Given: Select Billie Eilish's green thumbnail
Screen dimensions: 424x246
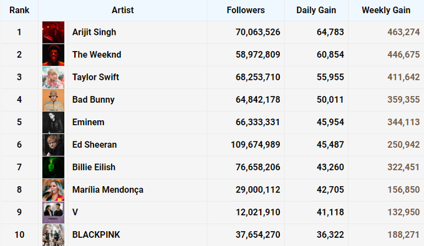Looking at the screenshot, I should click(x=53, y=168).
